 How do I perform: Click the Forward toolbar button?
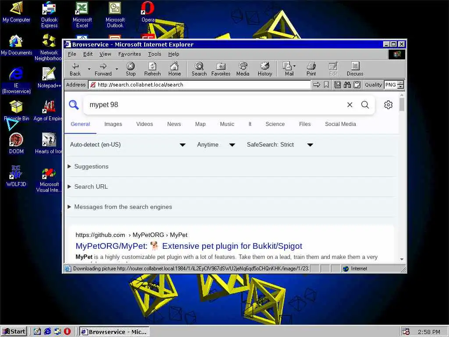tap(103, 69)
